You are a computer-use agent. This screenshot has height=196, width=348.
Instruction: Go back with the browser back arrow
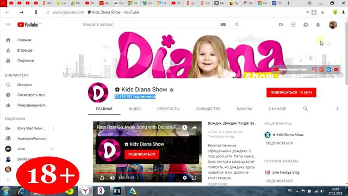(x=7, y=13)
